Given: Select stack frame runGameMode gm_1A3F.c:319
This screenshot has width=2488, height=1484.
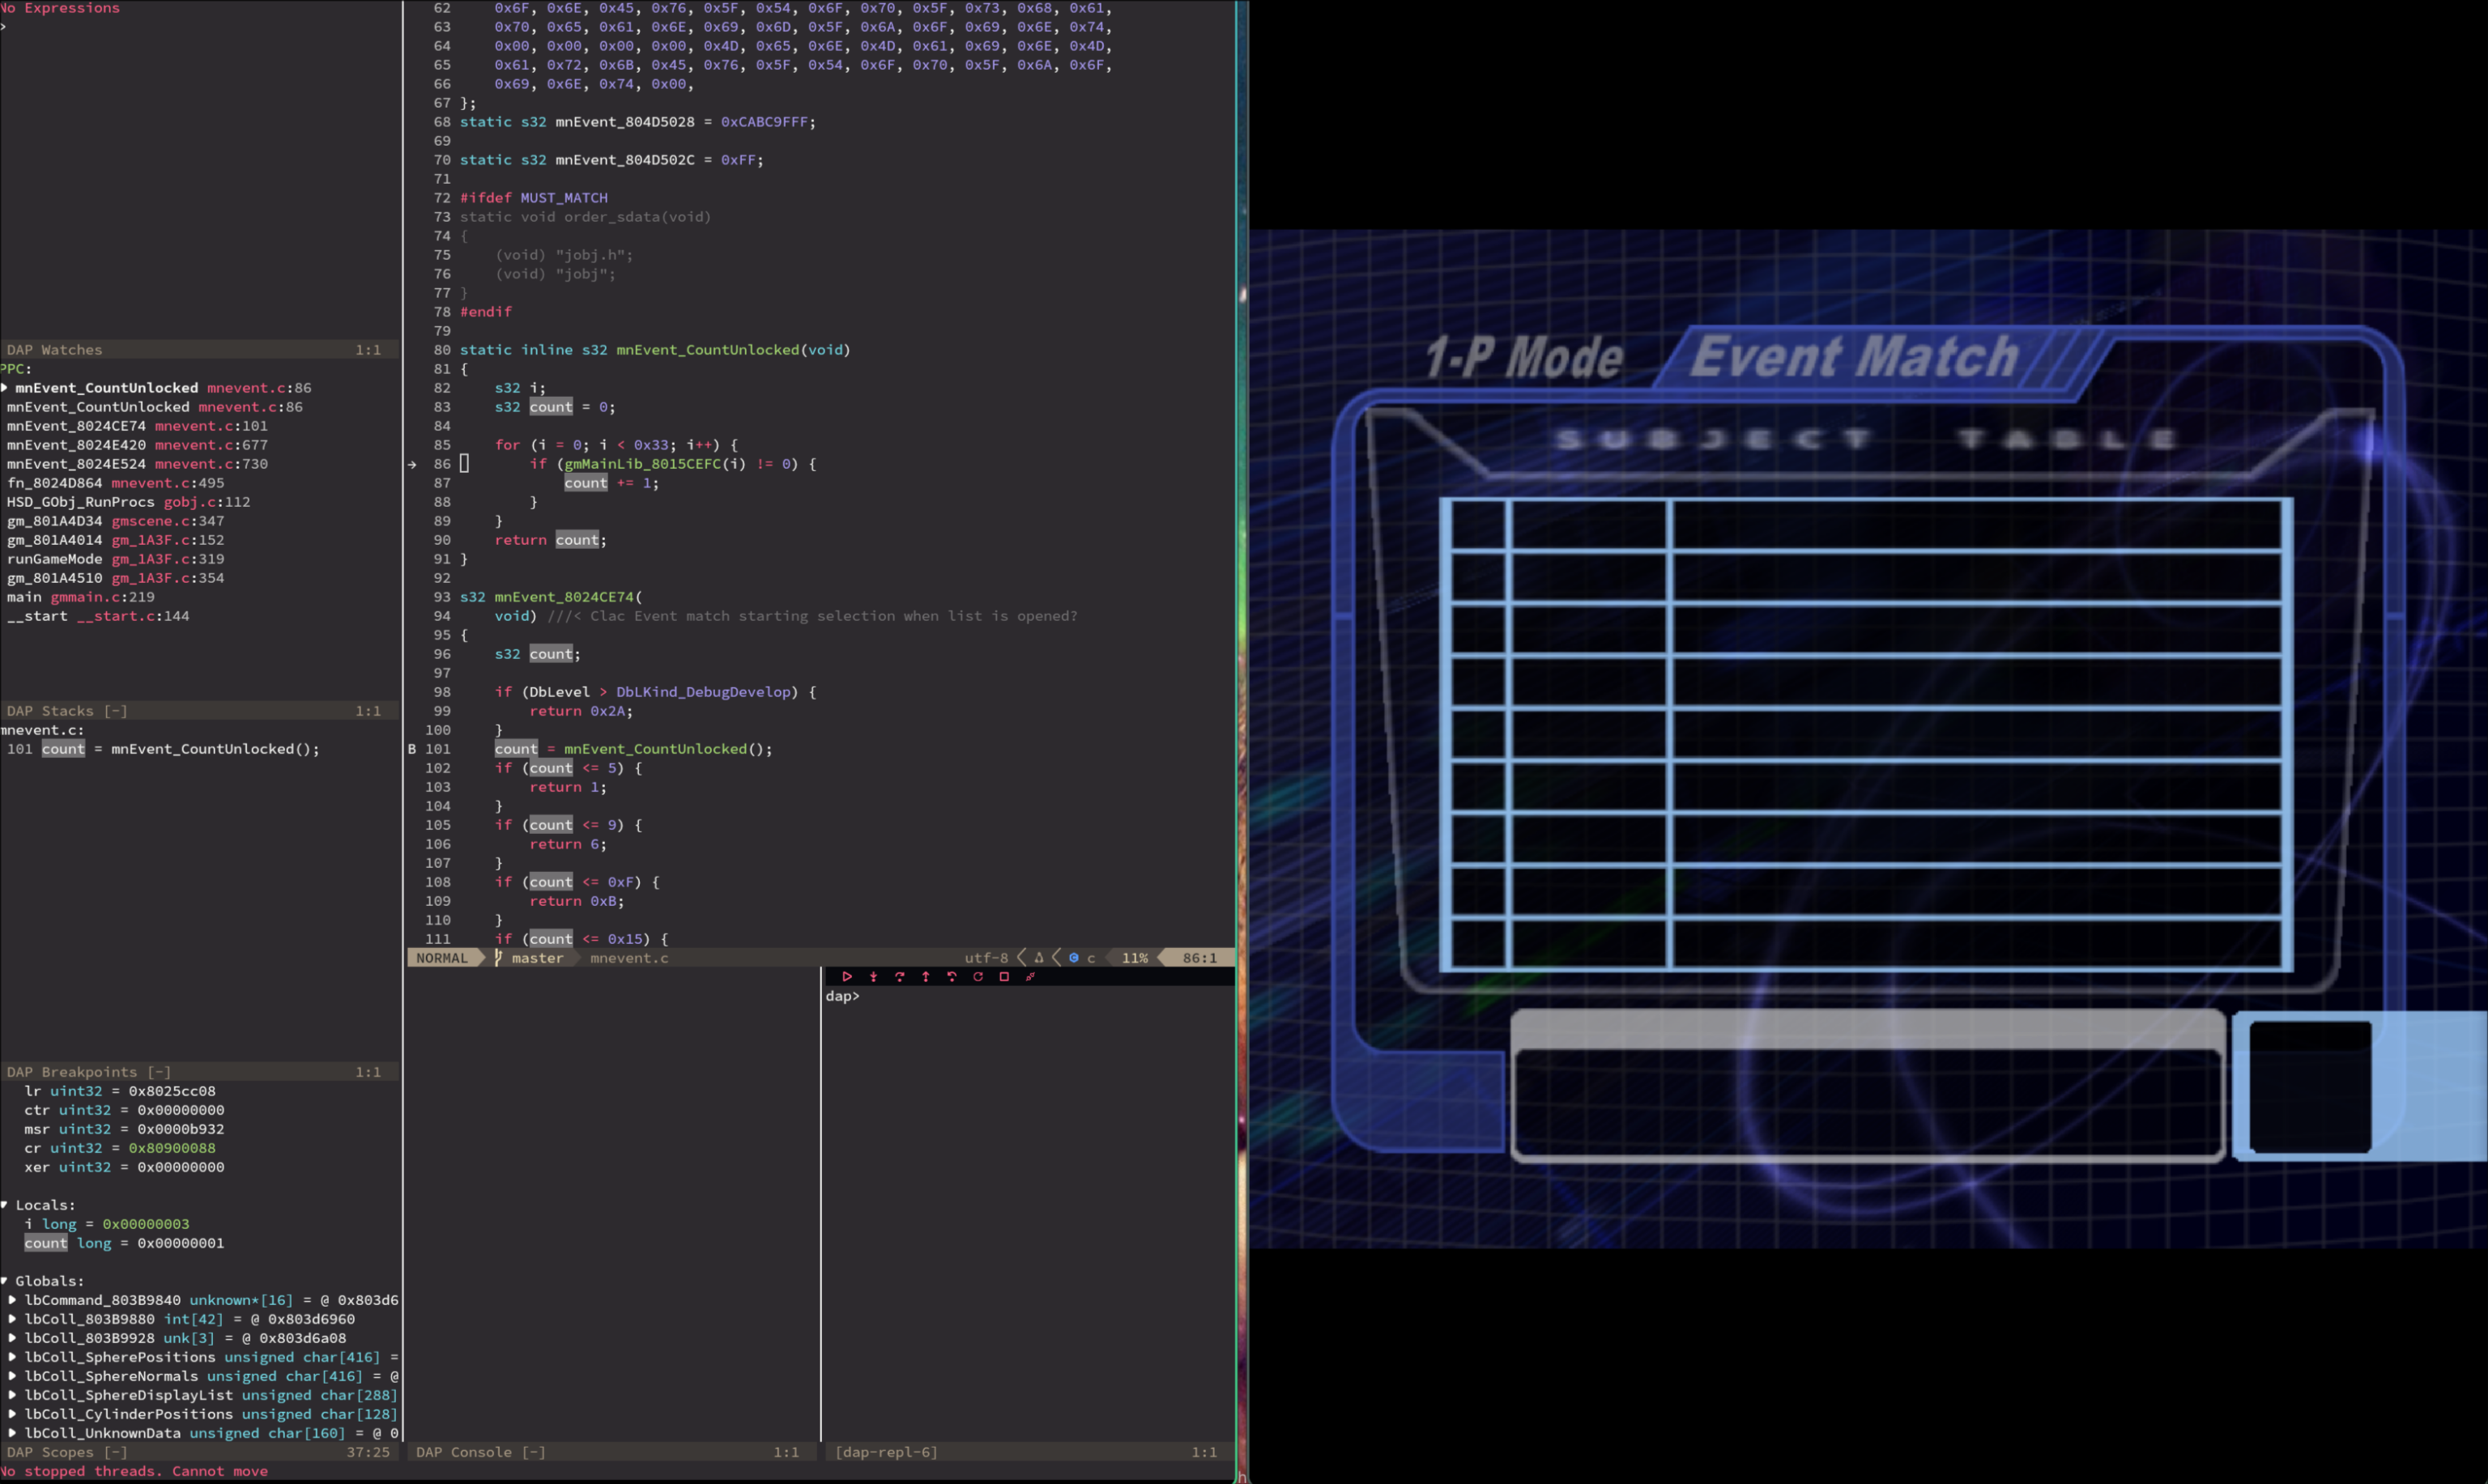Looking at the screenshot, I should (115, 559).
